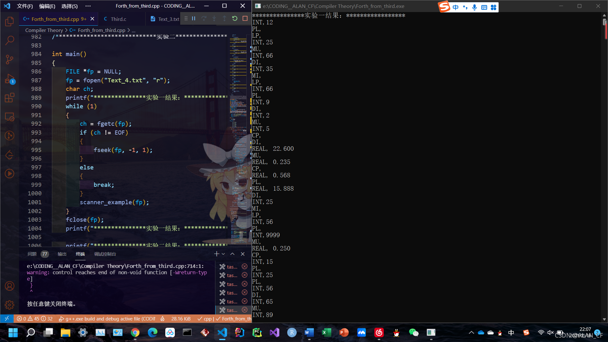Toggle Sogou input Chinese/English mode
The width and height of the screenshot is (608, 342).
(455, 7)
